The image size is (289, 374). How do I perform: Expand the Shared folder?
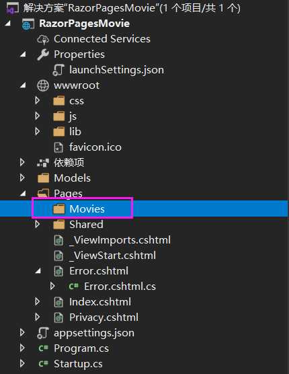point(38,224)
